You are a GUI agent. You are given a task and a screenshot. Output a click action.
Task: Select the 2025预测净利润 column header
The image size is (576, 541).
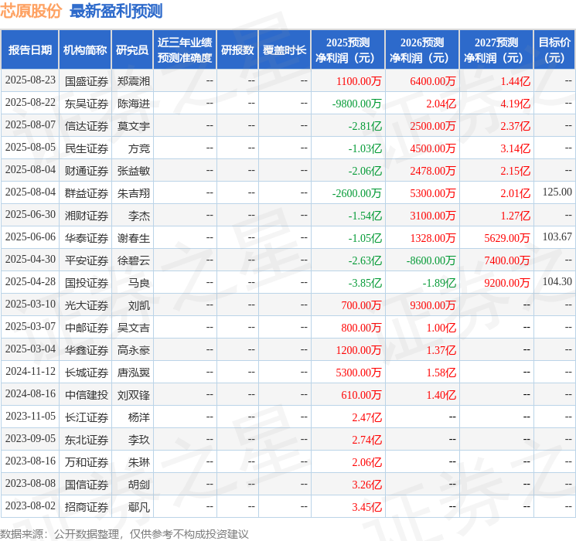coord(348,49)
